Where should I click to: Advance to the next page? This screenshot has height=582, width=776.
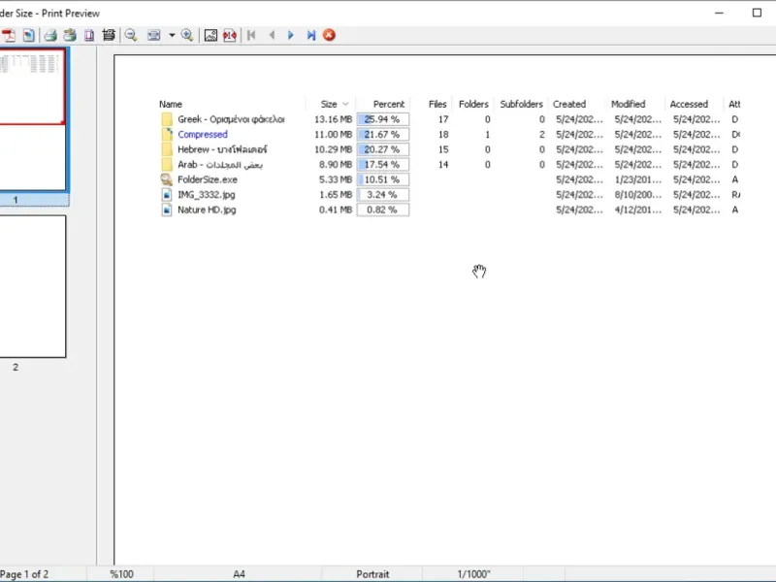coord(291,35)
